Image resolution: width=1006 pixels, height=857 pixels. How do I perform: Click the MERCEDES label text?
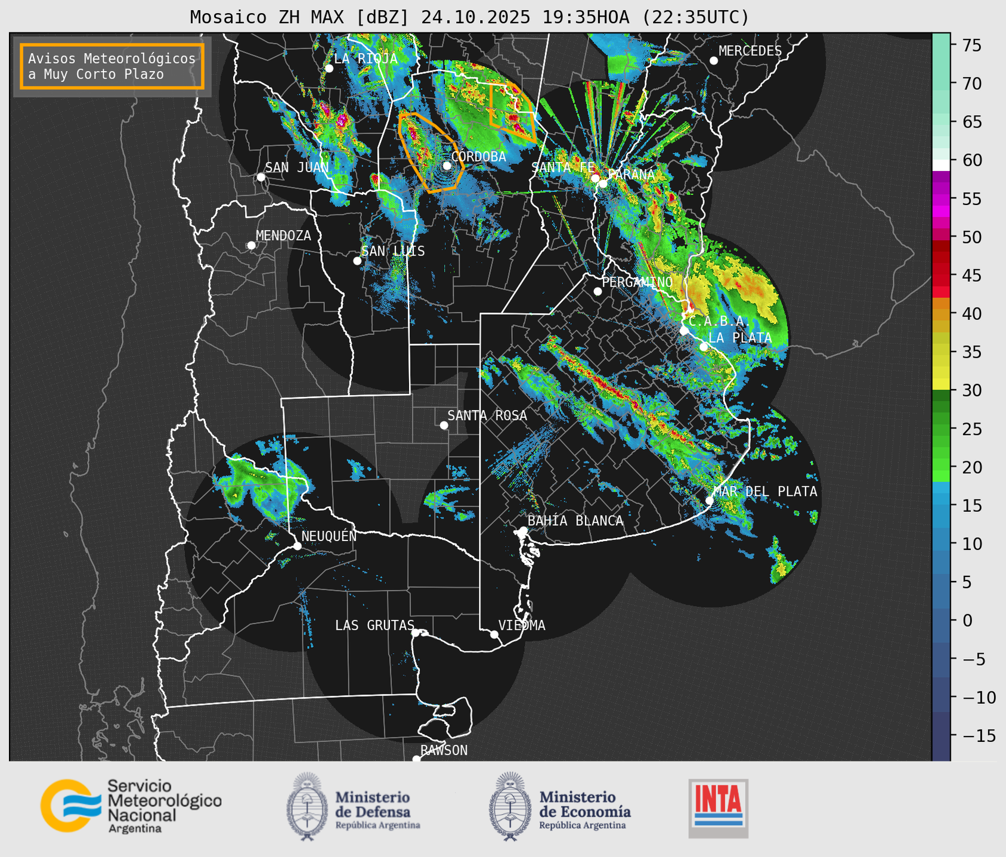[x=750, y=51]
